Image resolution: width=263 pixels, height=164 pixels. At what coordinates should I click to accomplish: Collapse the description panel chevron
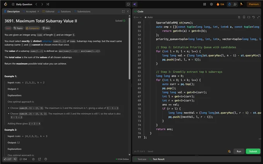point(128,11)
